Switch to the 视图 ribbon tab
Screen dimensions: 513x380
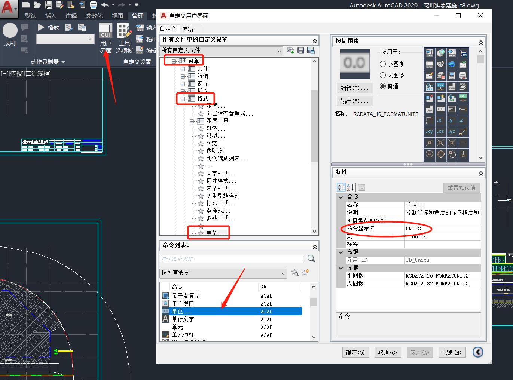pyautogui.click(x=117, y=16)
